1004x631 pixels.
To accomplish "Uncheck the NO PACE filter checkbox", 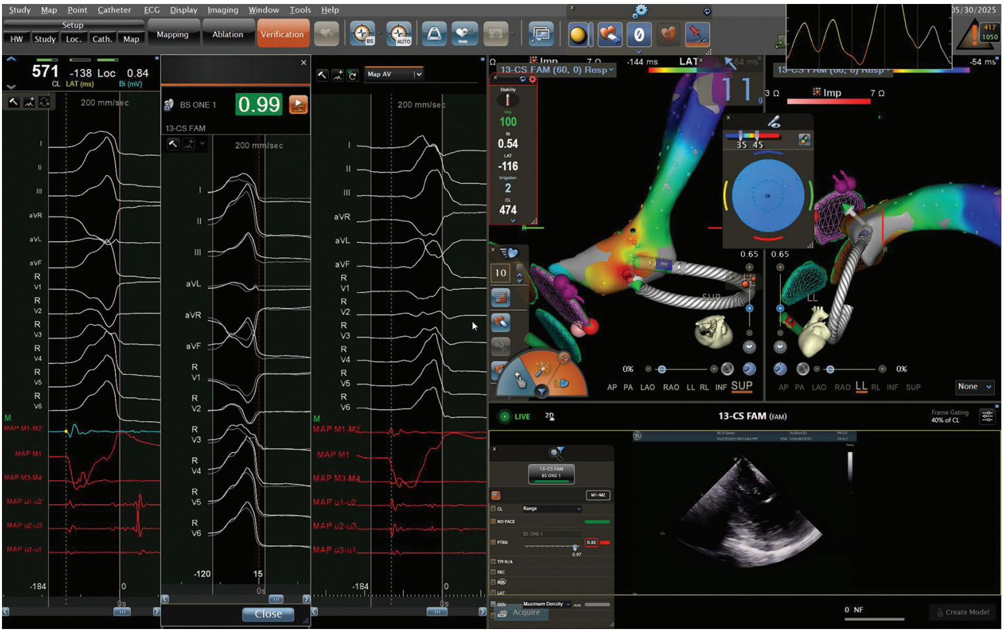I will coord(494,521).
